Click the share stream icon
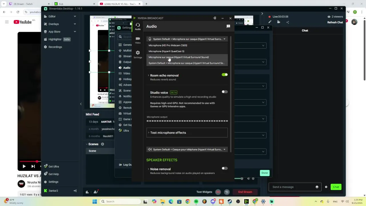The height and width of the screenshot is (206, 366). point(288,22)
